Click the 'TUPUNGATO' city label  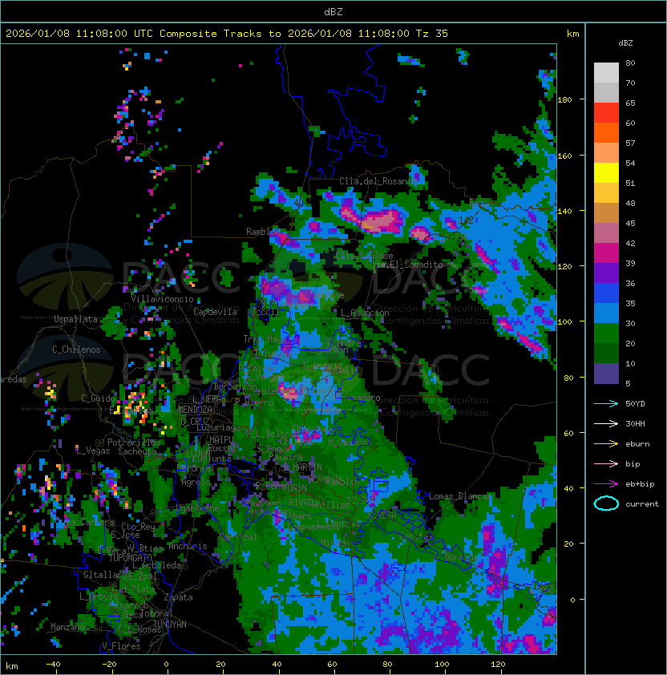130,557
